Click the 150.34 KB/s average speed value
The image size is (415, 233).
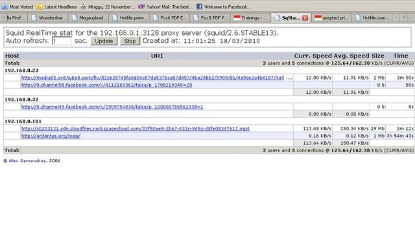[x=355, y=129]
